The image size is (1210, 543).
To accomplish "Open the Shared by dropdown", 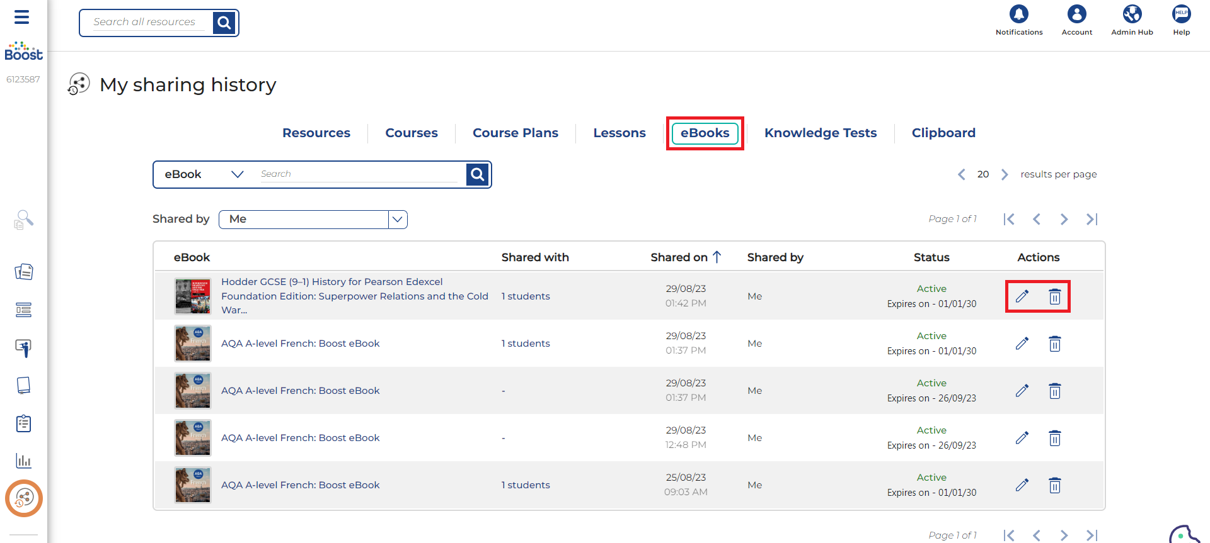I will [x=397, y=220].
